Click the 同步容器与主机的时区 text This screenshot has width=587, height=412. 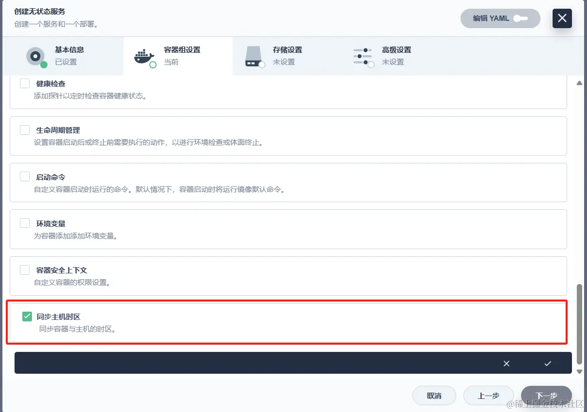click(x=77, y=329)
